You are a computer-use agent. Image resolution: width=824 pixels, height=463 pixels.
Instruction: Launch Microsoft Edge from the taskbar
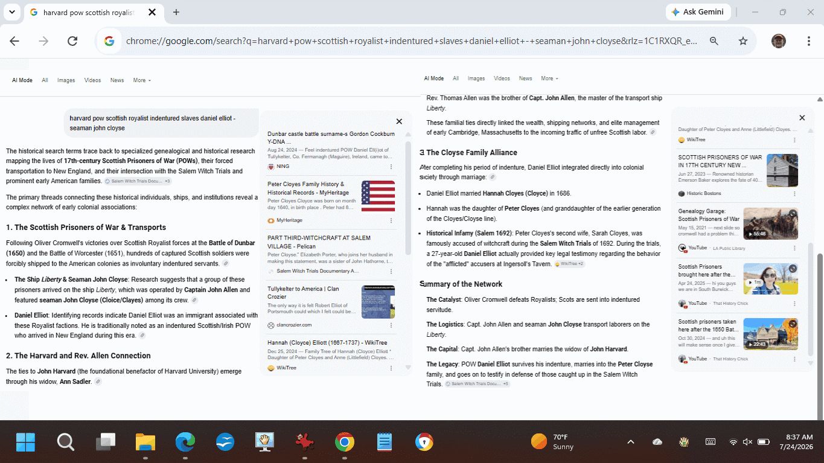[x=185, y=442]
